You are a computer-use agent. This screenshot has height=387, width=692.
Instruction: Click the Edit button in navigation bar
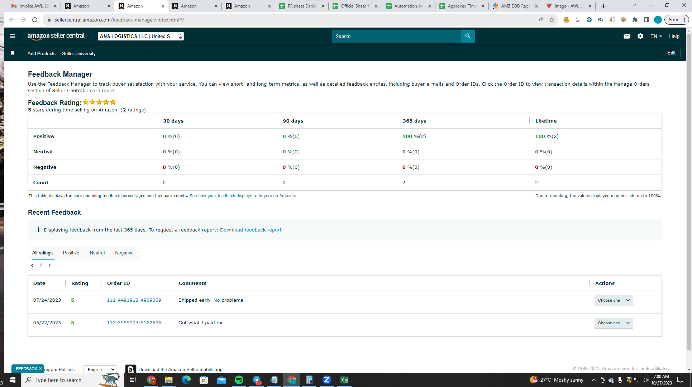671,53
